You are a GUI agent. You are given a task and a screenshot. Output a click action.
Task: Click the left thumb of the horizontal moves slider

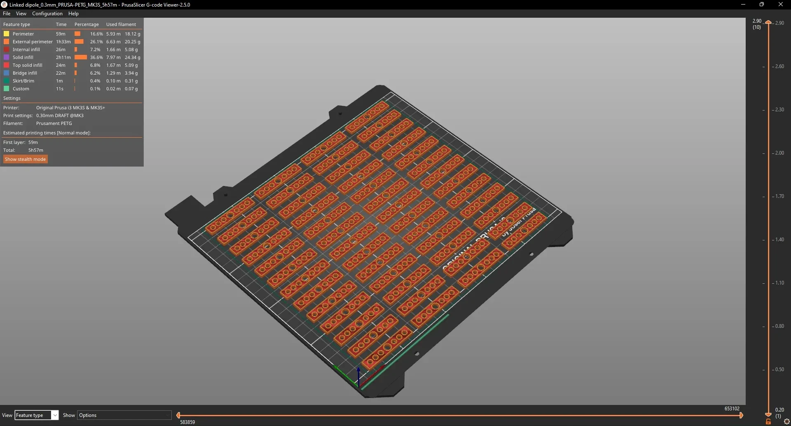pyautogui.click(x=178, y=415)
